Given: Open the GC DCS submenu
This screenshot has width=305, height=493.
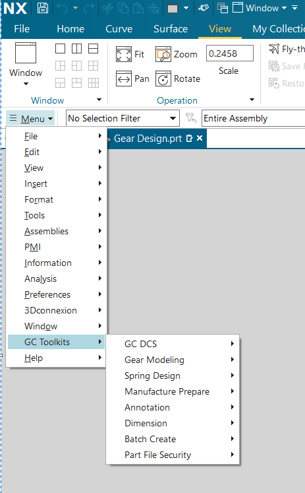Looking at the screenshot, I should (173, 344).
